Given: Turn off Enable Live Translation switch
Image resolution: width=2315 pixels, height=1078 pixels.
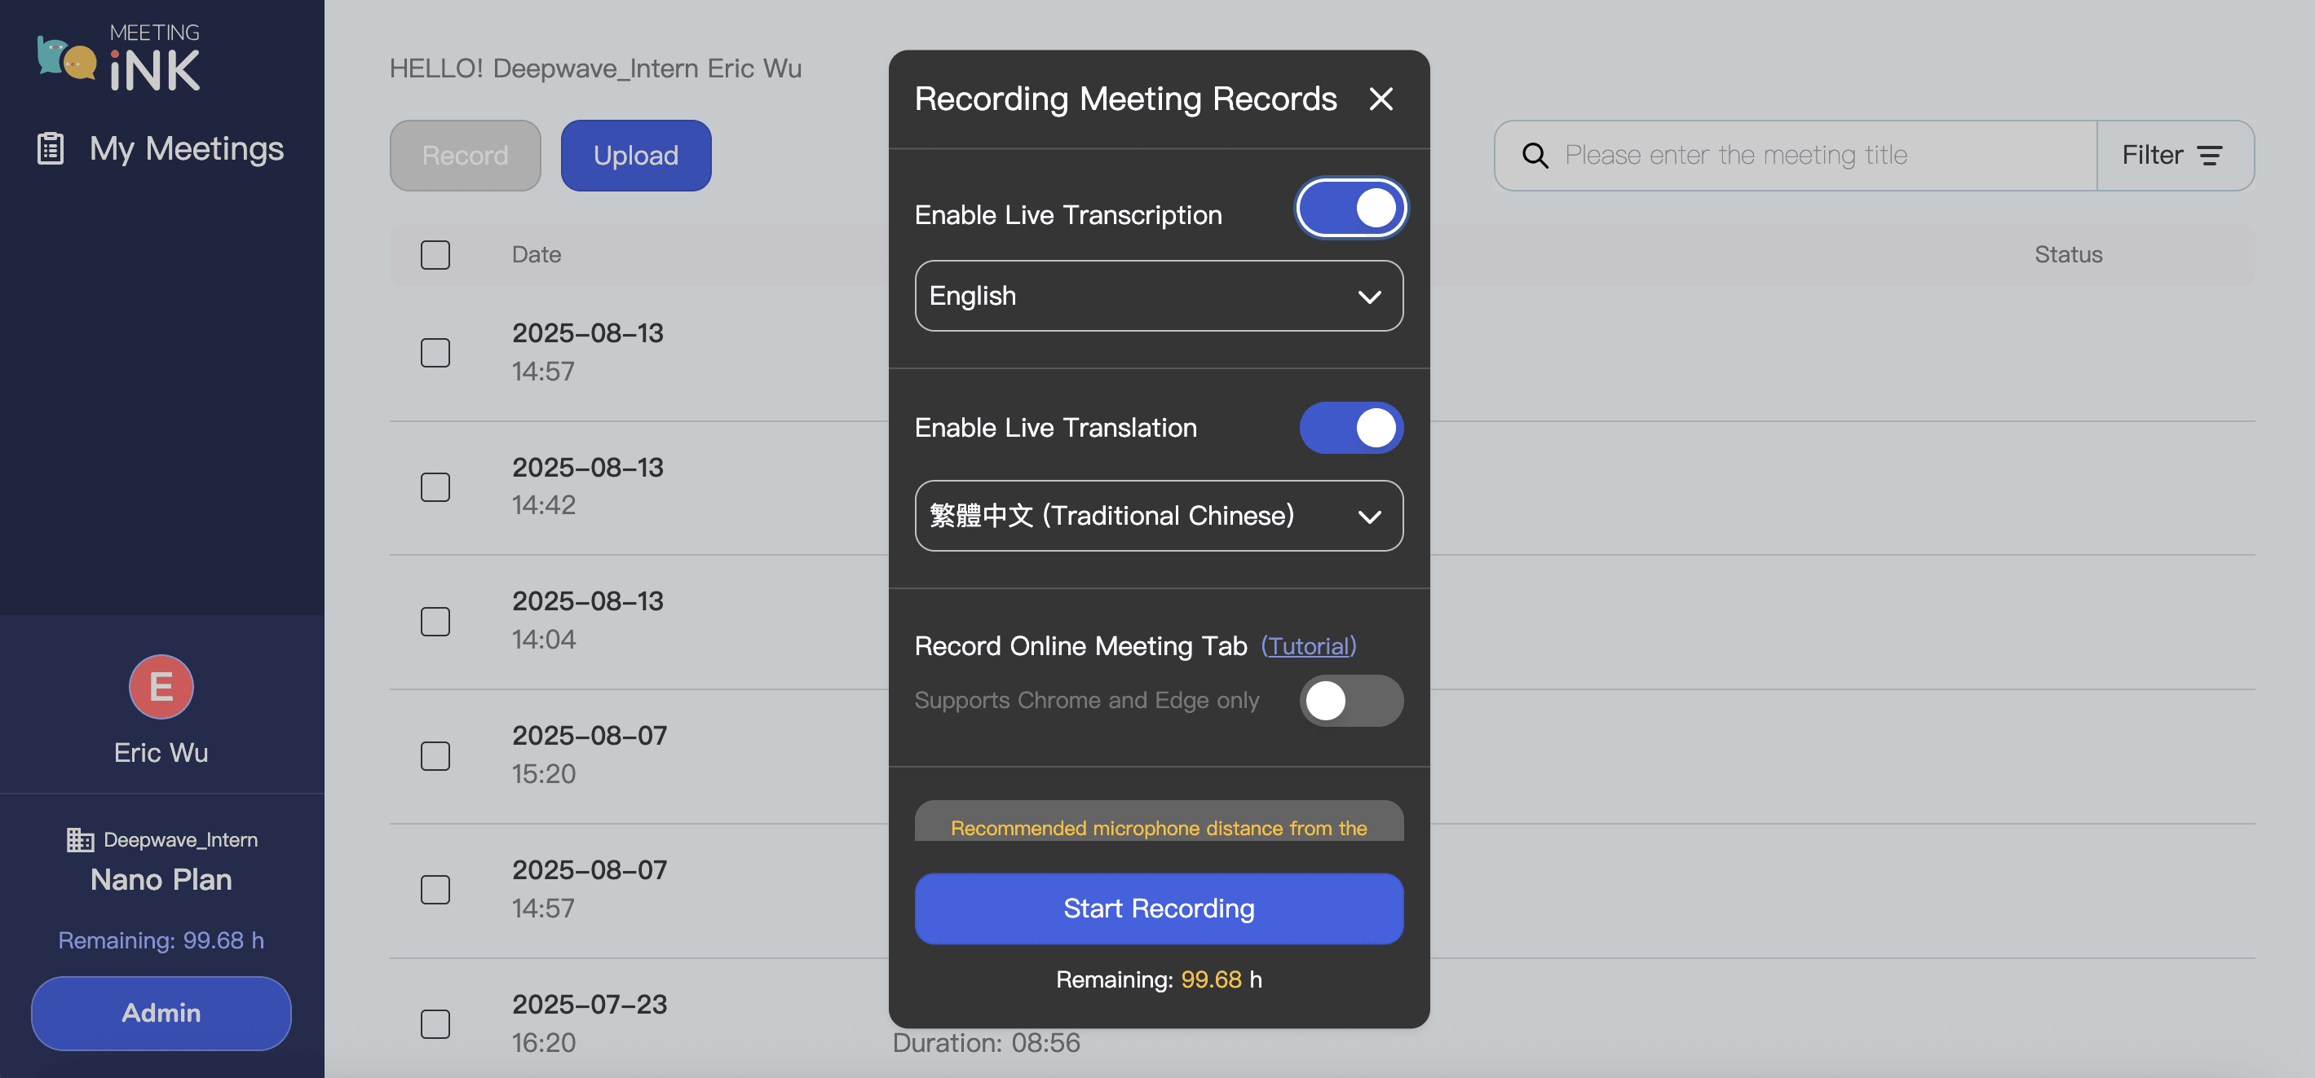Looking at the screenshot, I should tap(1350, 428).
